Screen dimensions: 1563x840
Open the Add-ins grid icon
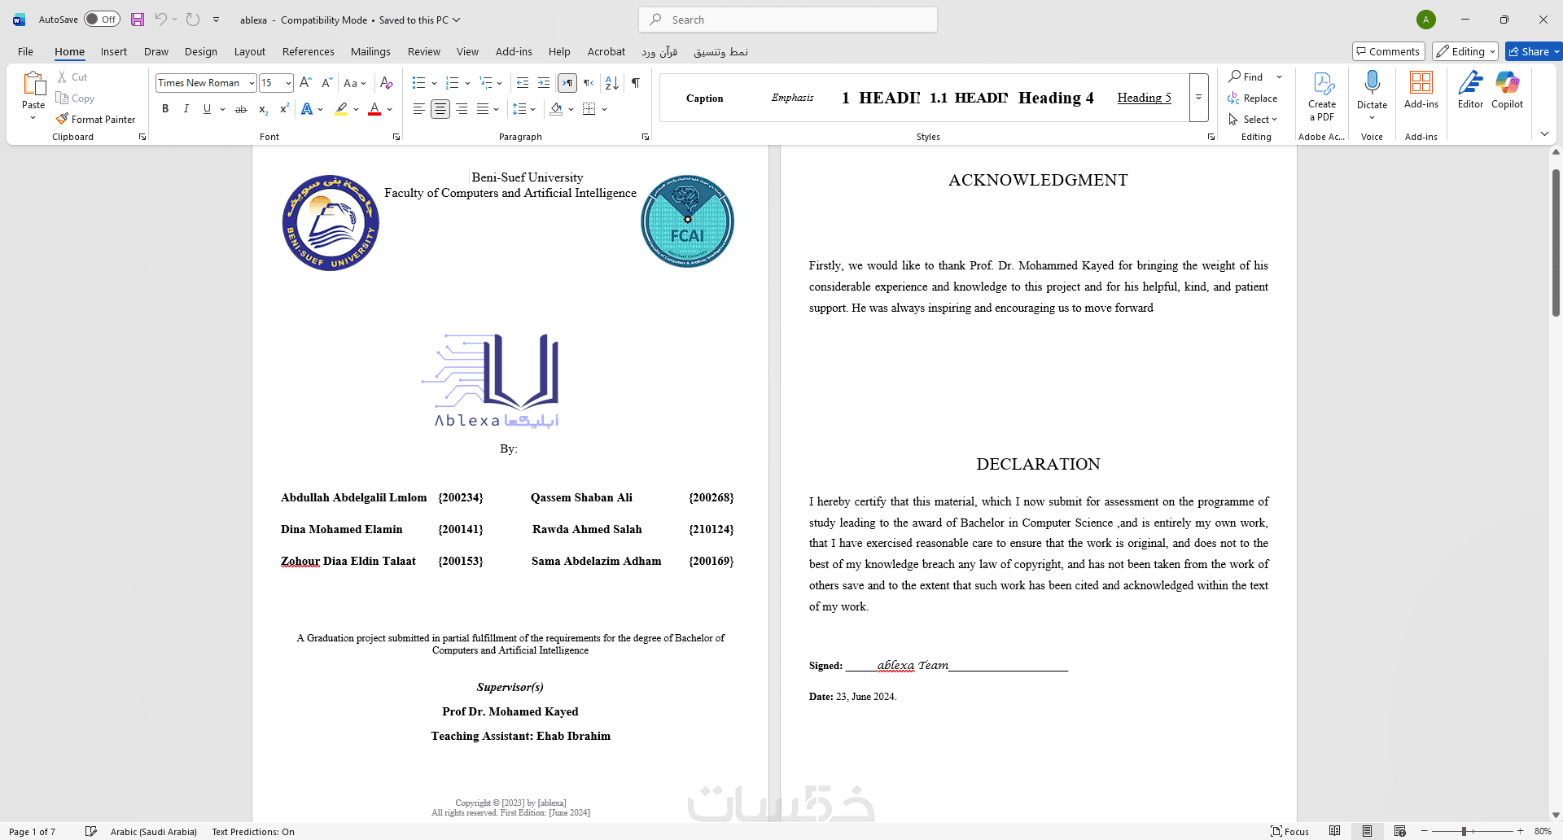click(1421, 83)
